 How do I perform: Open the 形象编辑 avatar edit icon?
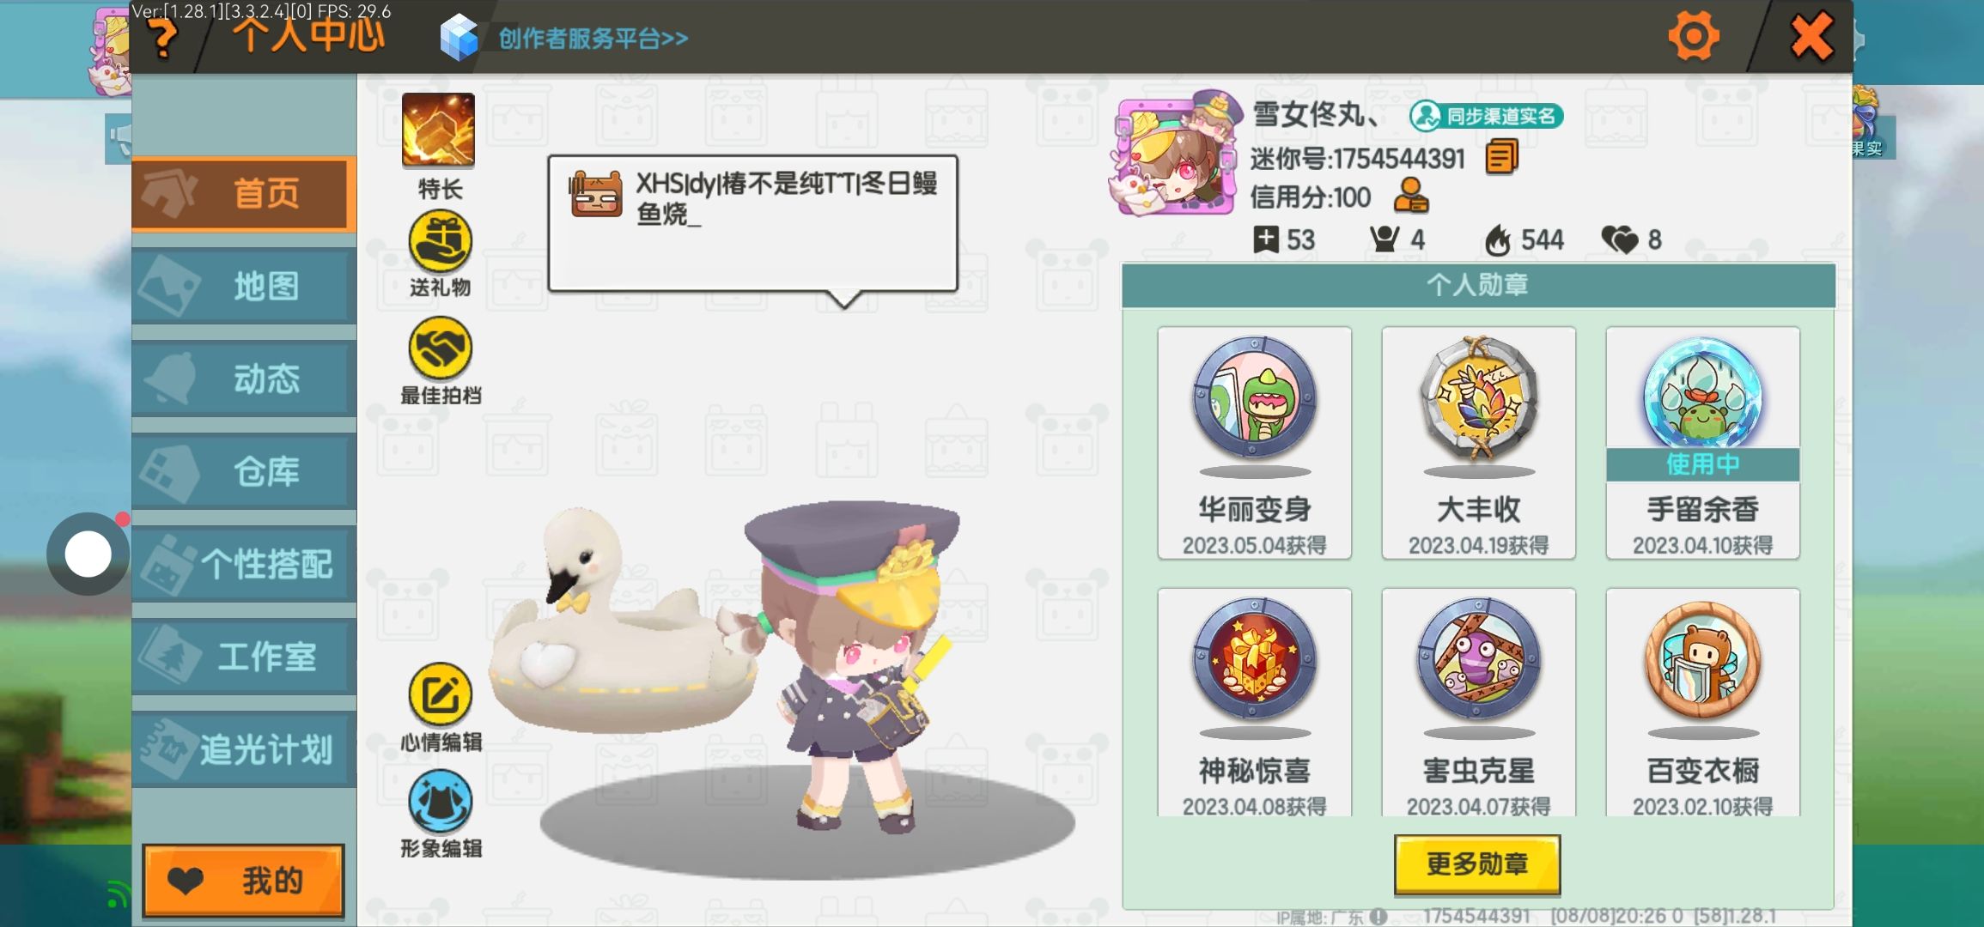(x=440, y=802)
